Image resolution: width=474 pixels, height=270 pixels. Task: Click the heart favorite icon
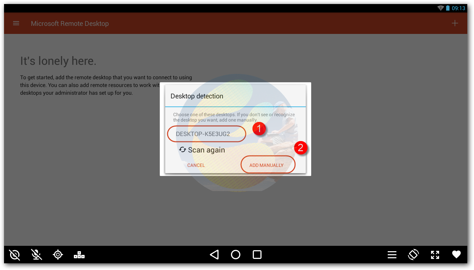(x=456, y=255)
